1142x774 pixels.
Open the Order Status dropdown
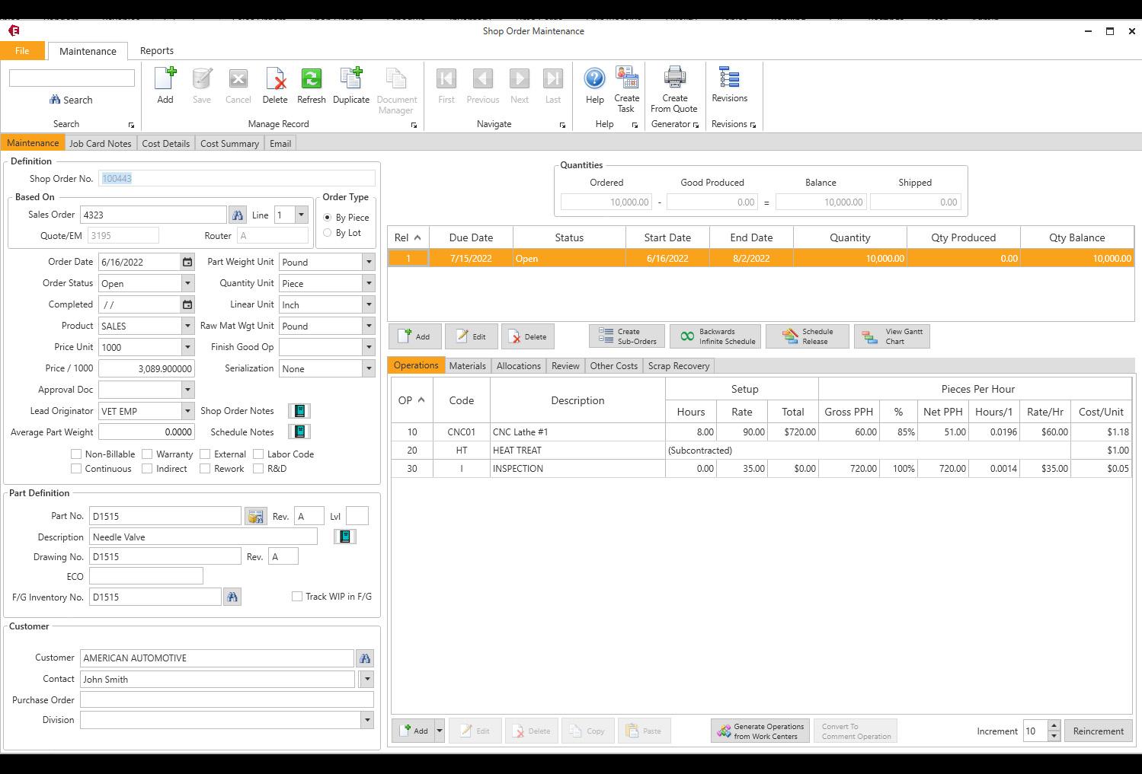[x=187, y=282]
